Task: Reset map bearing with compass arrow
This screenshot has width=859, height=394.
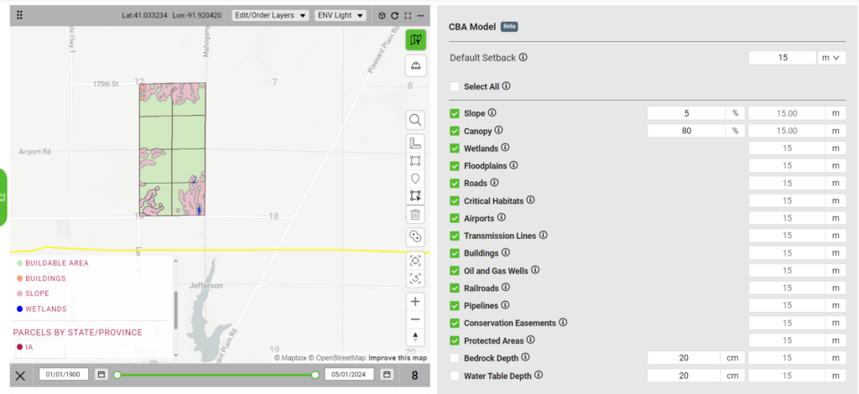Action: 415,336
